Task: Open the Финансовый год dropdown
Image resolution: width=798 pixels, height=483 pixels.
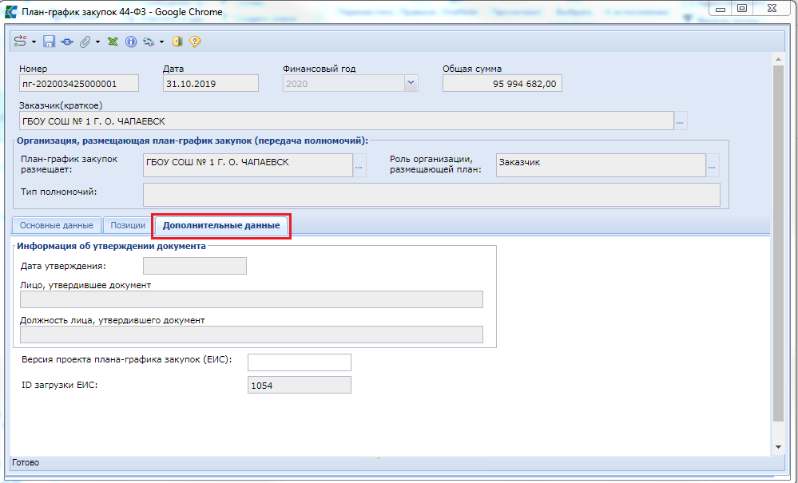Action: [411, 83]
